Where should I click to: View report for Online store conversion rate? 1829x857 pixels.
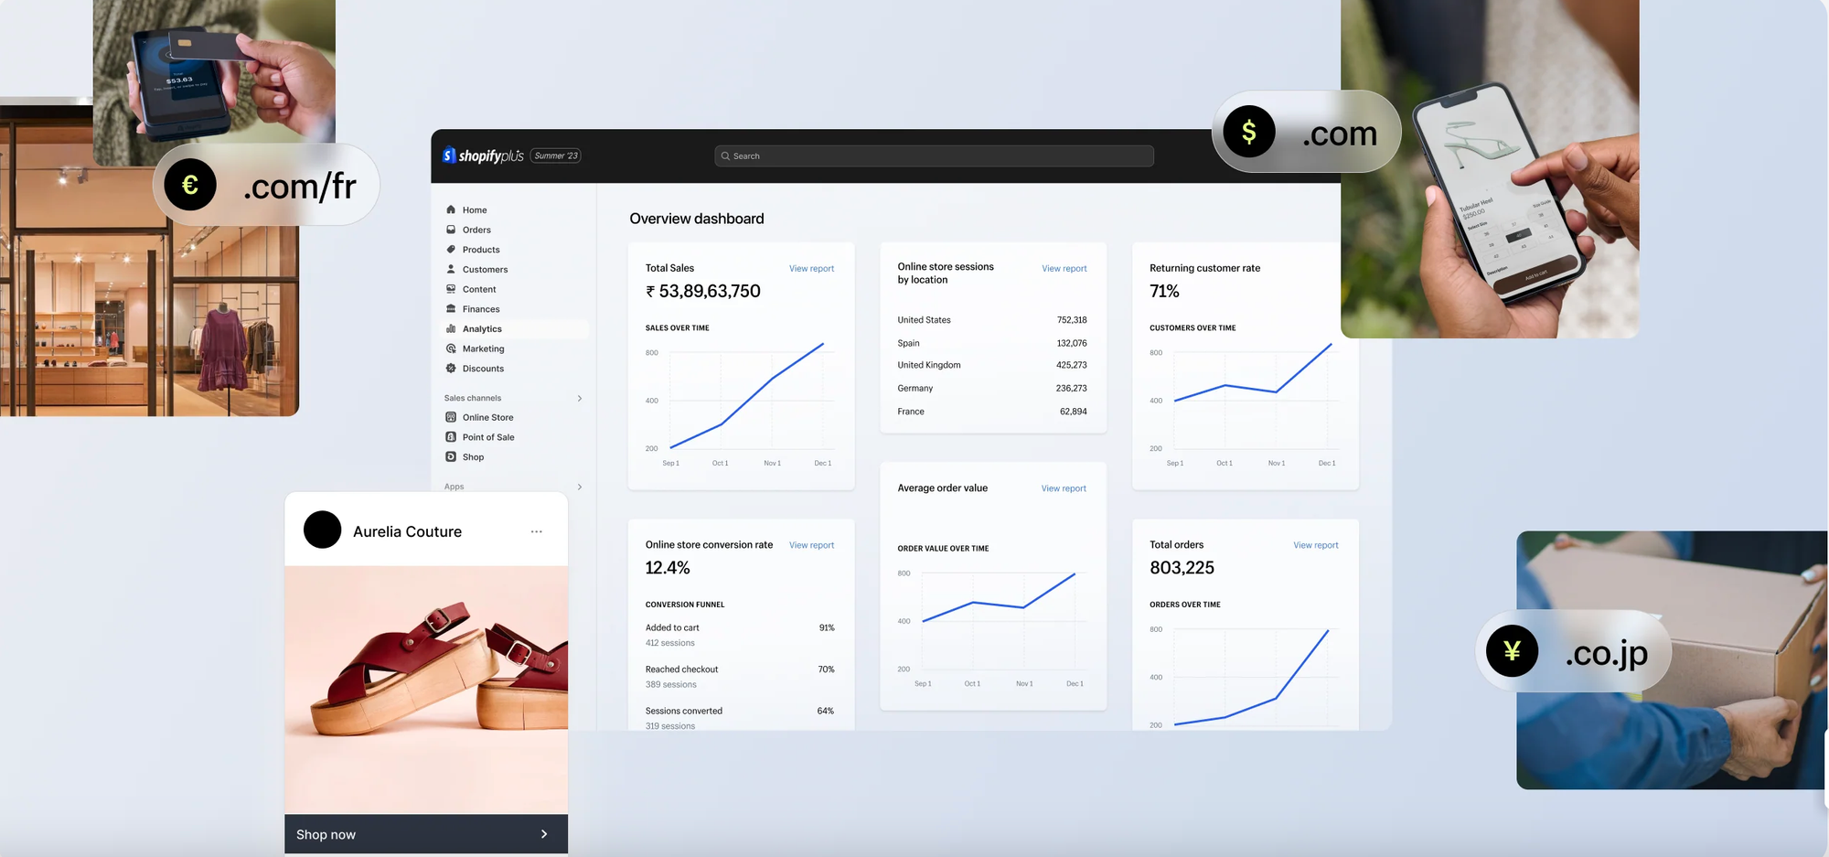tap(811, 545)
